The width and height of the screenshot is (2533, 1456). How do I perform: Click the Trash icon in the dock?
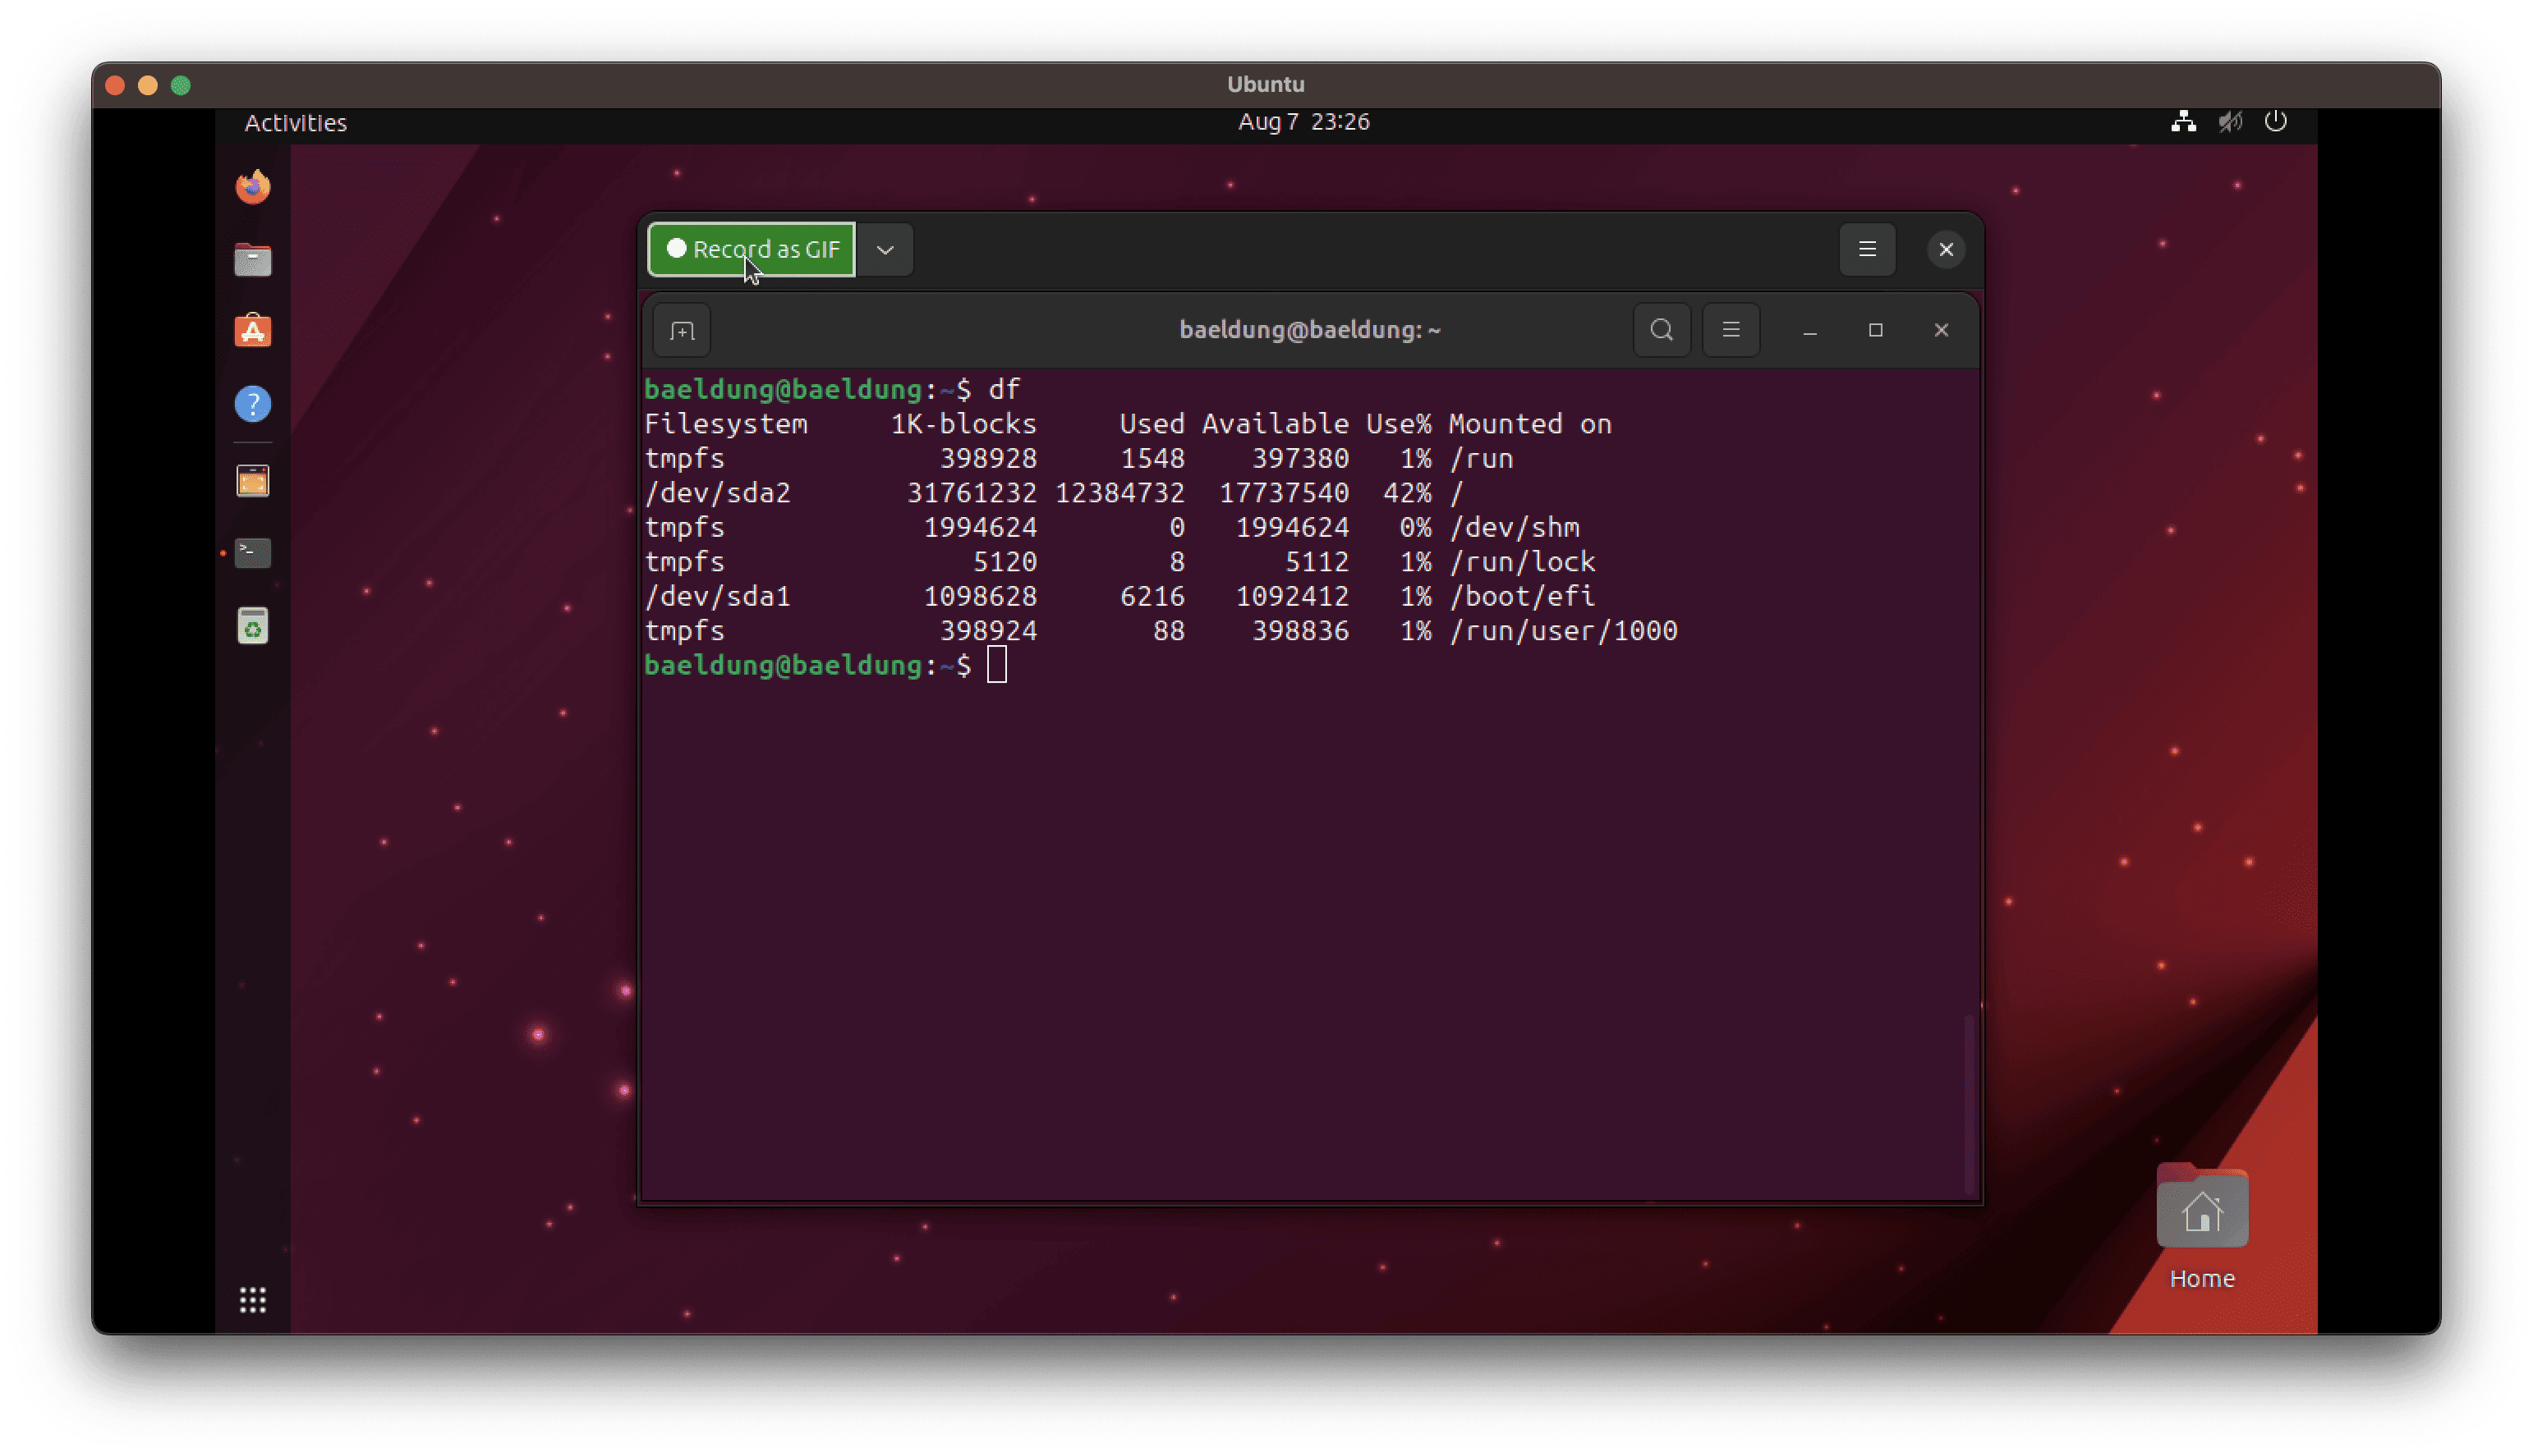coord(254,625)
